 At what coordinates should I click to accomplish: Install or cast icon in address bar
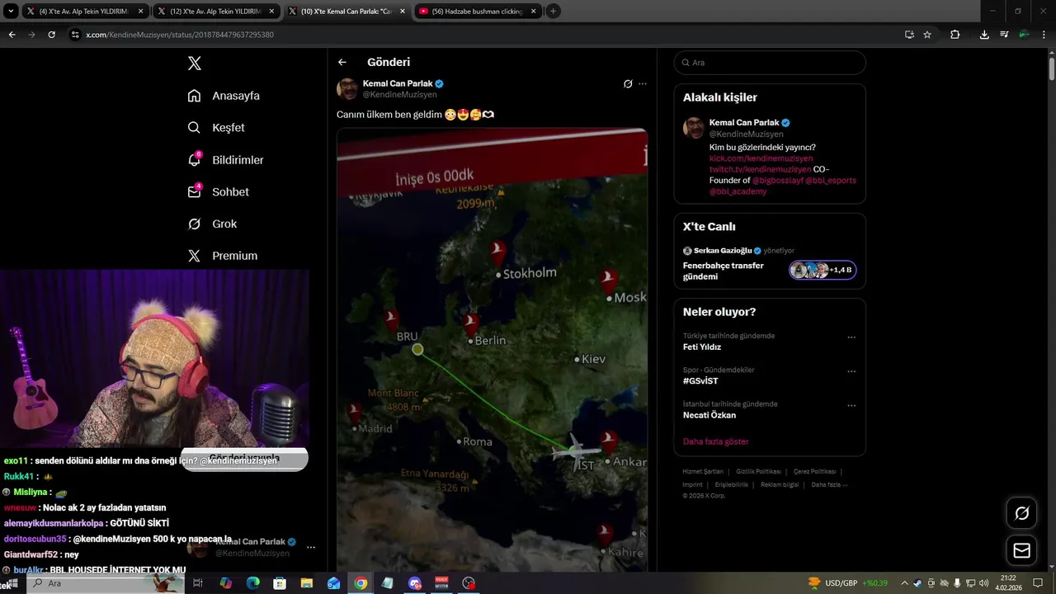coord(909,35)
